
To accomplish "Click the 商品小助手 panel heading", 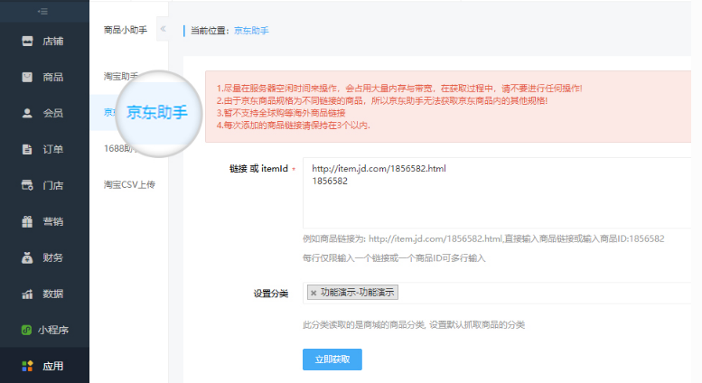I will click(x=126, y=30).
